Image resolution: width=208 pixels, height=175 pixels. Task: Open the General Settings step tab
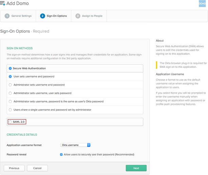[18, 16]
